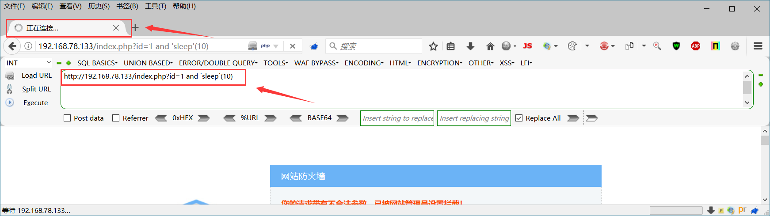Open a new tab with plus button
The width and height of the screenshot is (770, 216).
tap(135, 28)
